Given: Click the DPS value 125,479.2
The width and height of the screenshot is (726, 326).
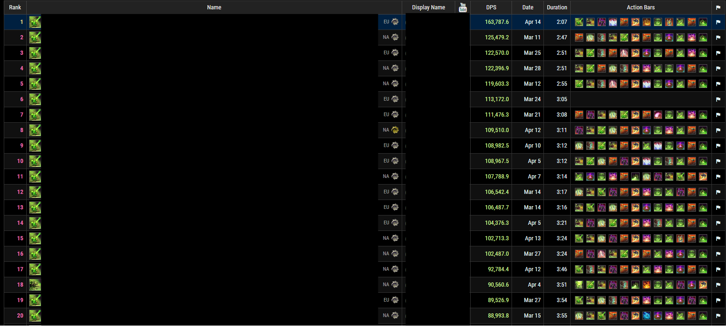Looking at the screenshot, I should click(497, 37).
